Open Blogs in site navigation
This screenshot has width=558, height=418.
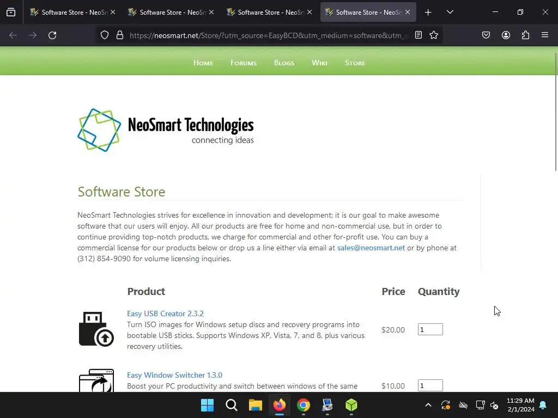pyautogui.click(x=284, y=63)
